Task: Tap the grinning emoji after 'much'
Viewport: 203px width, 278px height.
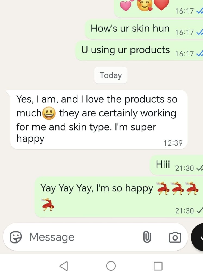Action: [49, 113]
